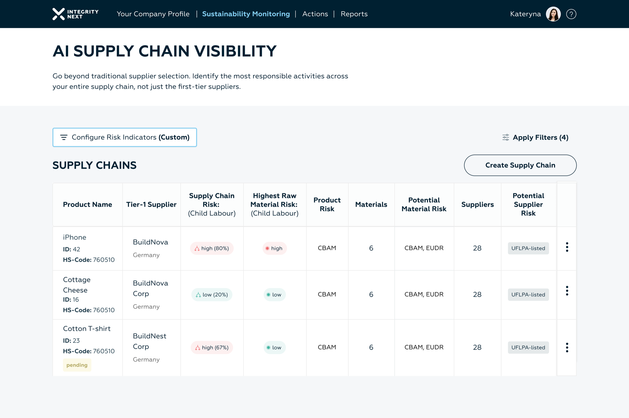This screenshot has height=418, width=629.
Task: Click the pending status tag
Action: coord(77,365)
